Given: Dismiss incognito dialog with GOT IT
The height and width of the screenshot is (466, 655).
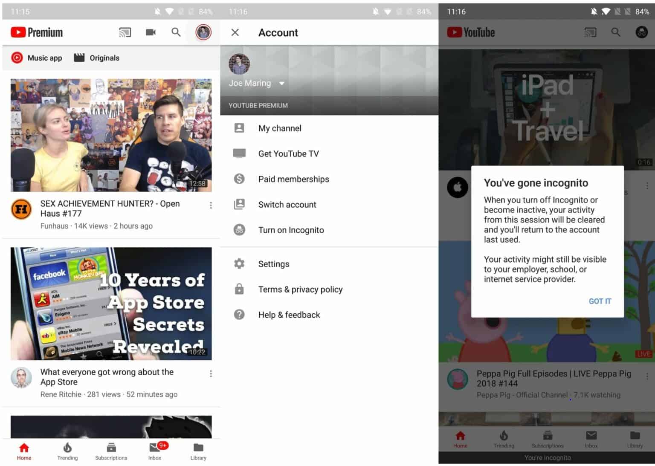Looking at the screenshot, I should (x=600, y=301).
